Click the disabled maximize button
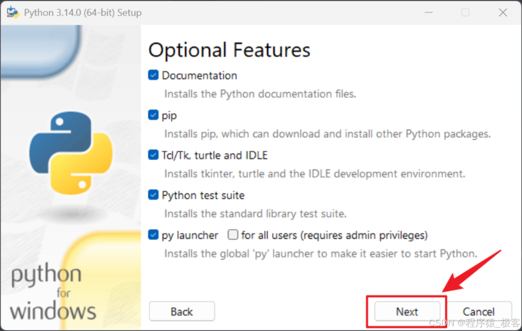Image resolution: width=522 pixels, height=331 pixels. click(465, 12)
